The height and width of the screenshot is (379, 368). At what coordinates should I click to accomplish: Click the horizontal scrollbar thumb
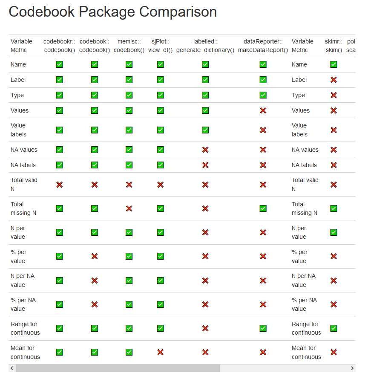tap(118, 368)
